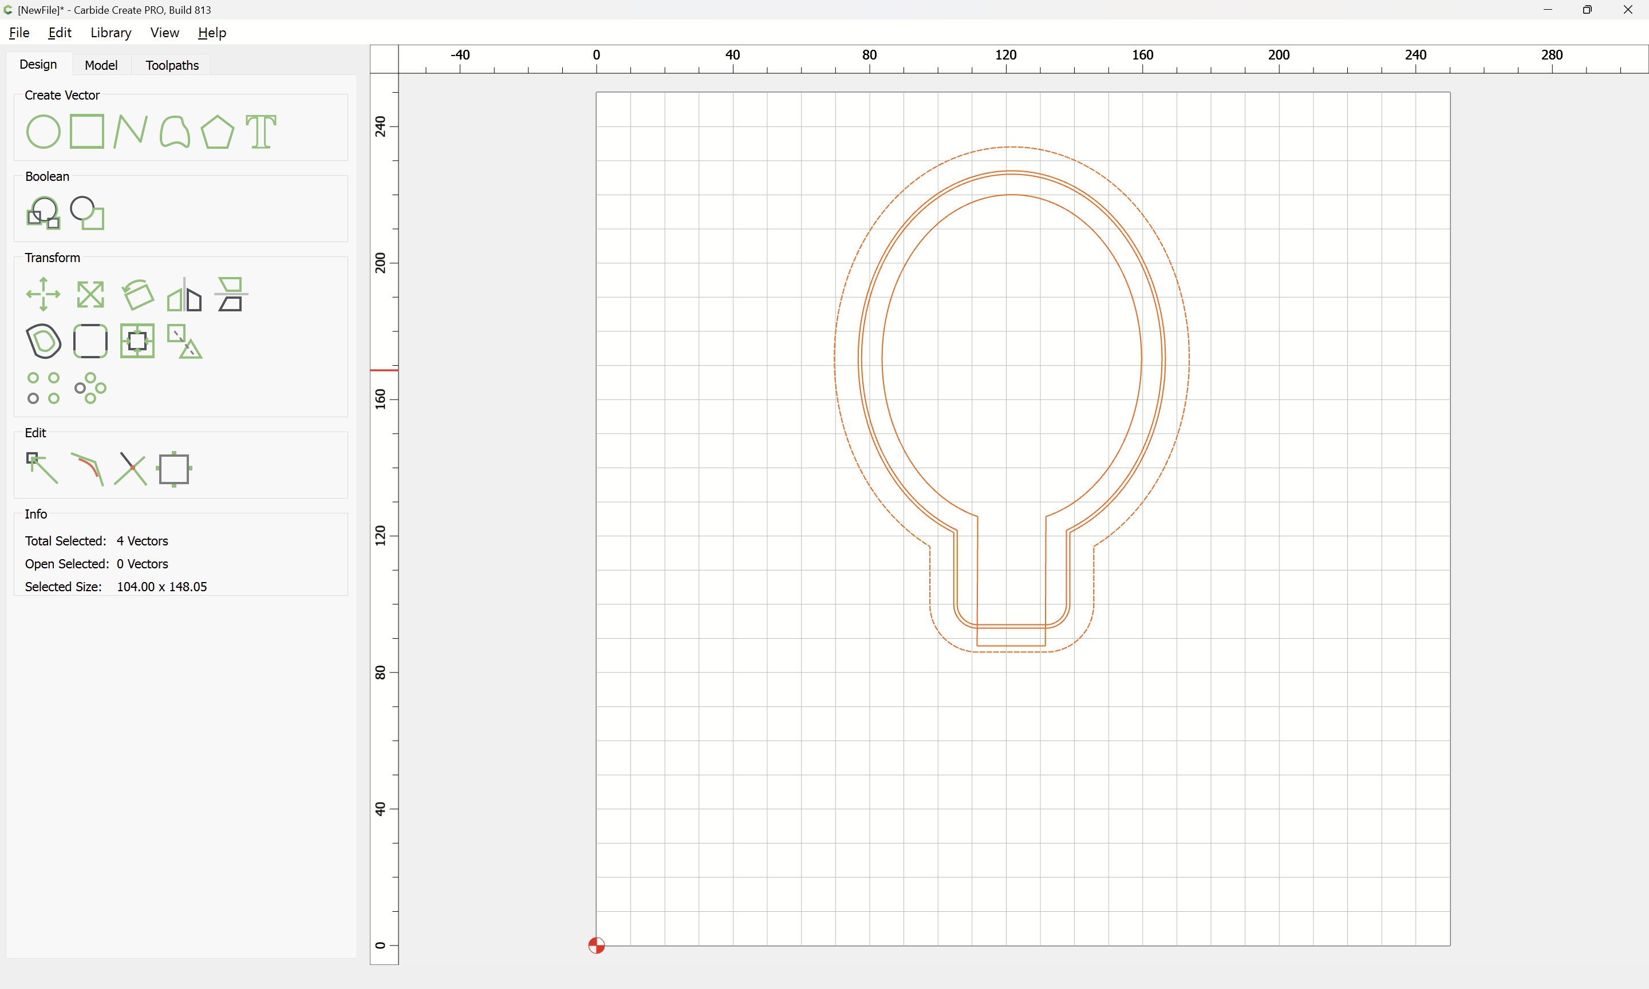
Task: Open the Linear Array tool
Action: pyautogui.click(x=44, y=388)
